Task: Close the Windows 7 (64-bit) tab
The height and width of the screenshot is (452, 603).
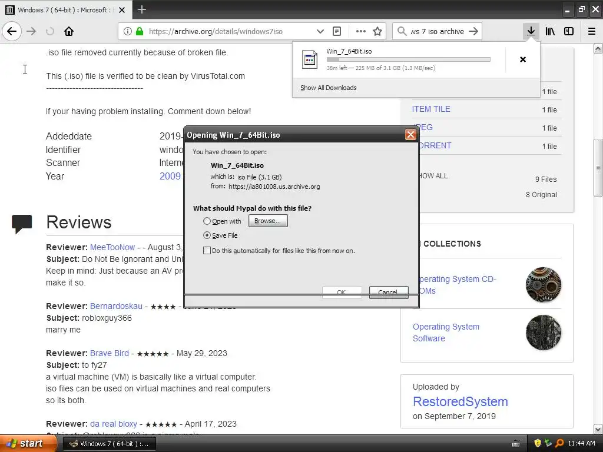Action: [122, 10]
